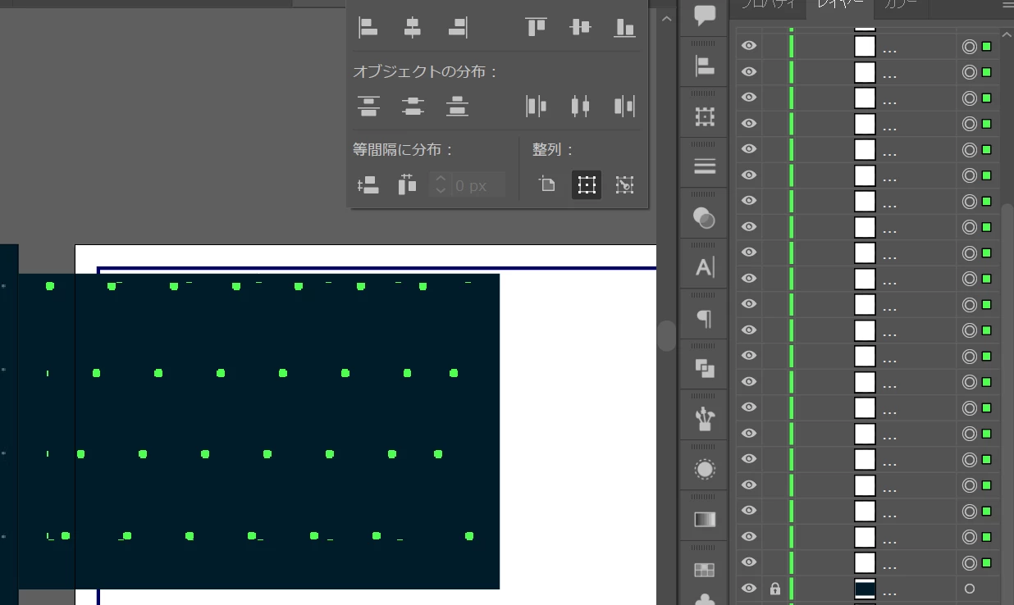Open the Symbols panel icon in the dock
This screenshot has height=605, width=1014.
tap(705, 599)
